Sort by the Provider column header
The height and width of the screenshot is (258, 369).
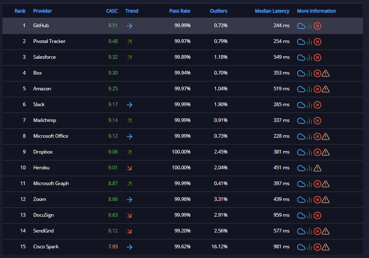[42, 11]
